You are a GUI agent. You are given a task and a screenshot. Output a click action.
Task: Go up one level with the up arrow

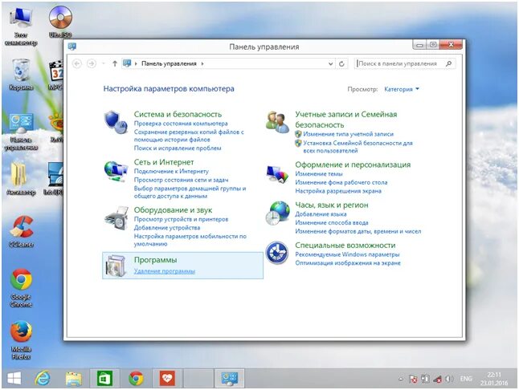[x=115, y=63]
